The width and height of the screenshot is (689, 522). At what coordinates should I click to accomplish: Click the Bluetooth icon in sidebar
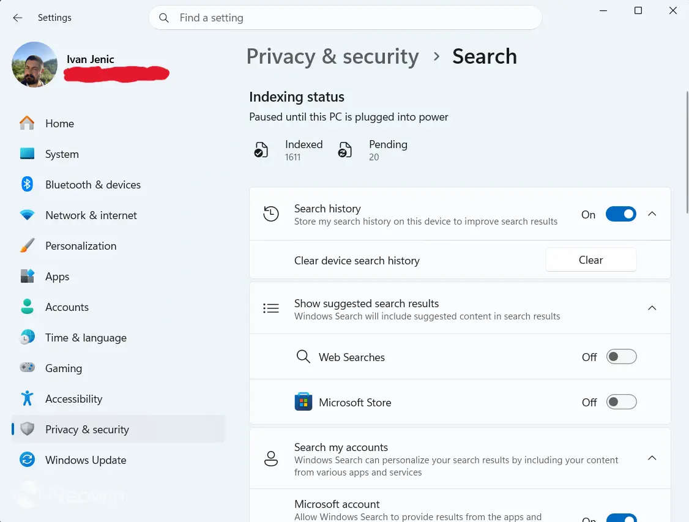(x=27, y=184)
